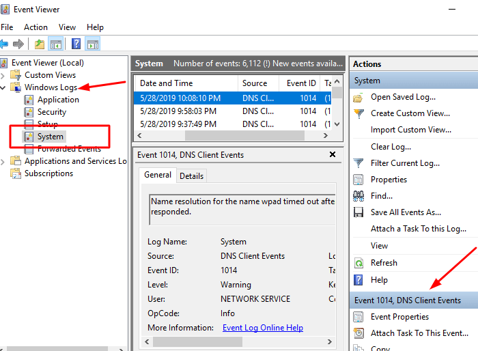Close the event preview pane
478x351 pixels.
tap(333, 155)
